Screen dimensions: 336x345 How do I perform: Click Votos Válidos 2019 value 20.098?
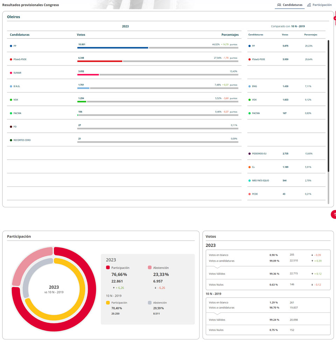tap(294, 320)
